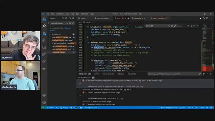Open the Extensions view
This screenshot has width=215, height=121.
(44, 54)
